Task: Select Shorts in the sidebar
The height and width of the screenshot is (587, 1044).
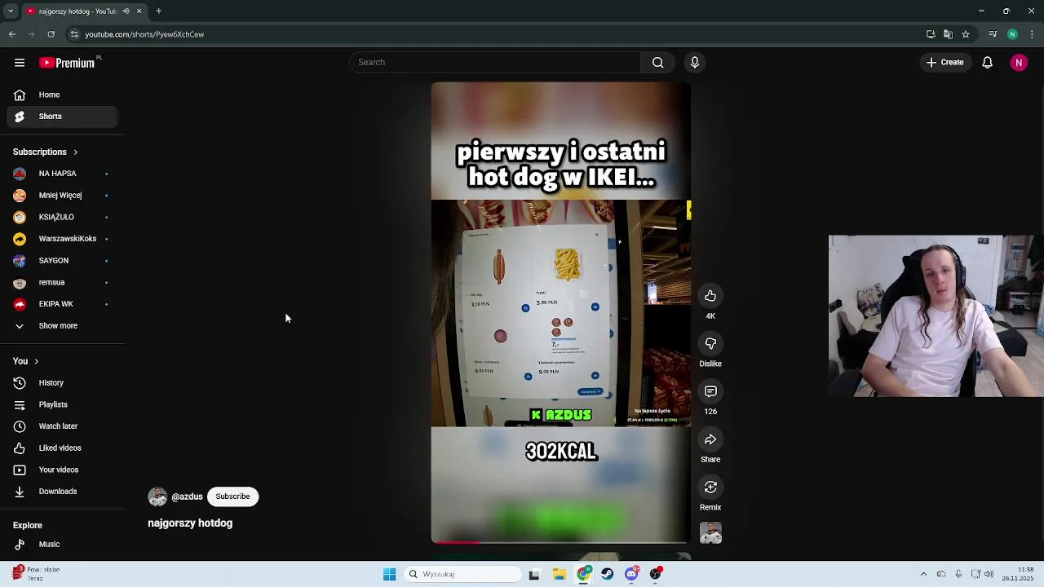Action: 62,117
